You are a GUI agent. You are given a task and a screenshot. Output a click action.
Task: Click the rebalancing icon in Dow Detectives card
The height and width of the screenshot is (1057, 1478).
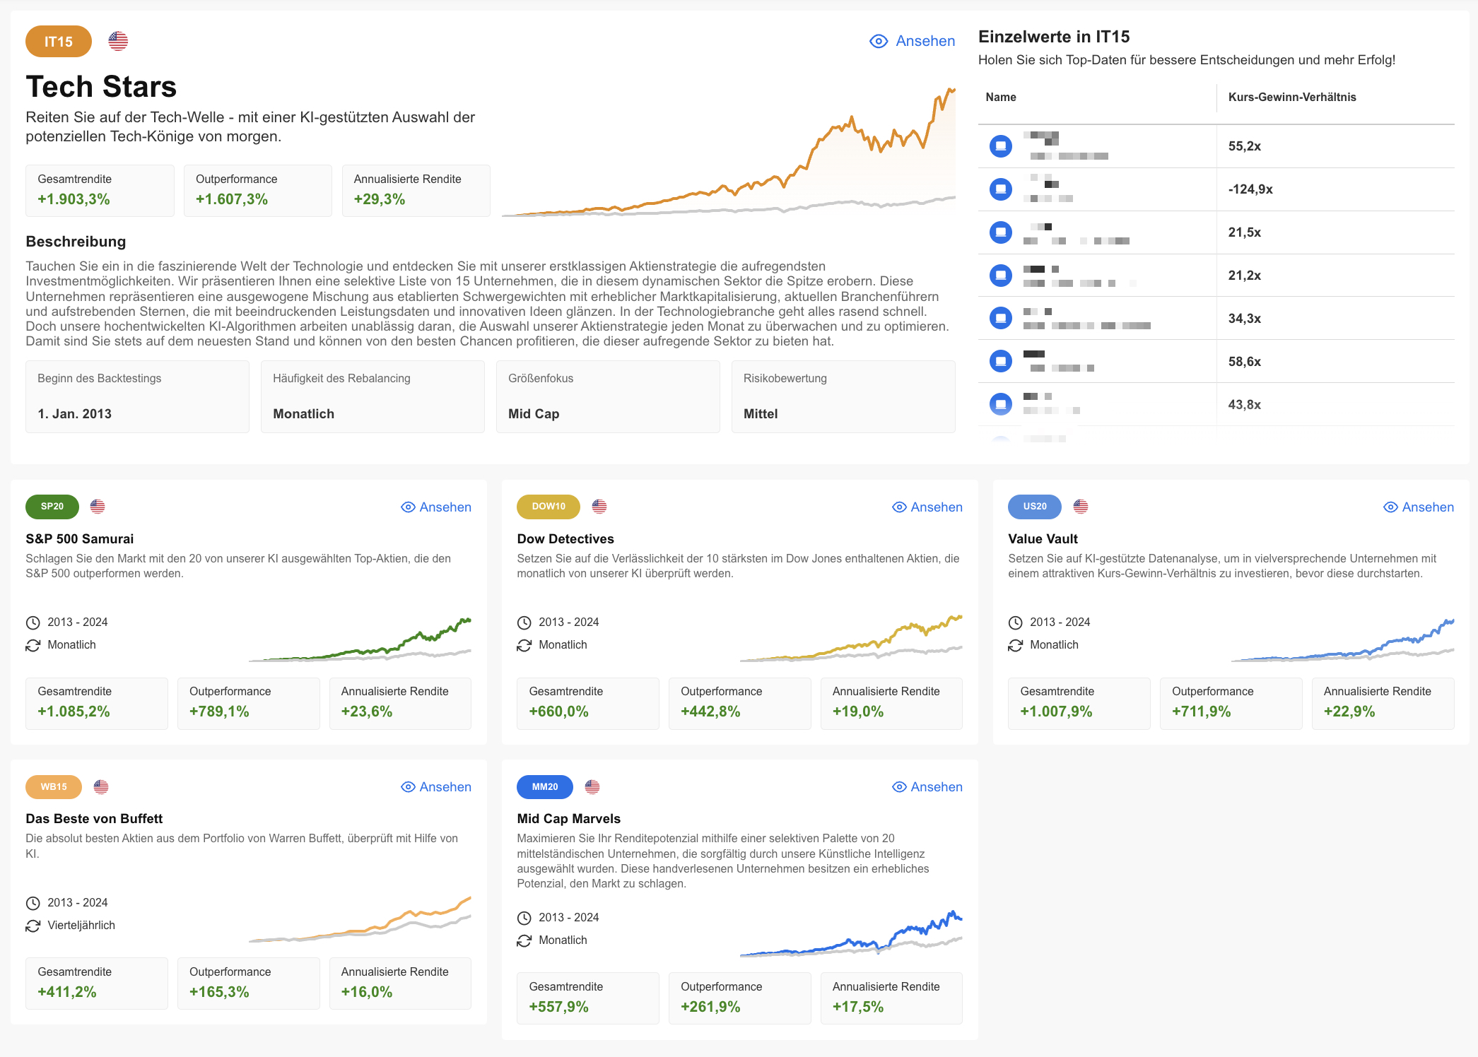click(524, 645)
